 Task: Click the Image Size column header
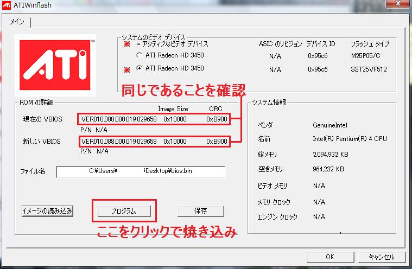173,109
